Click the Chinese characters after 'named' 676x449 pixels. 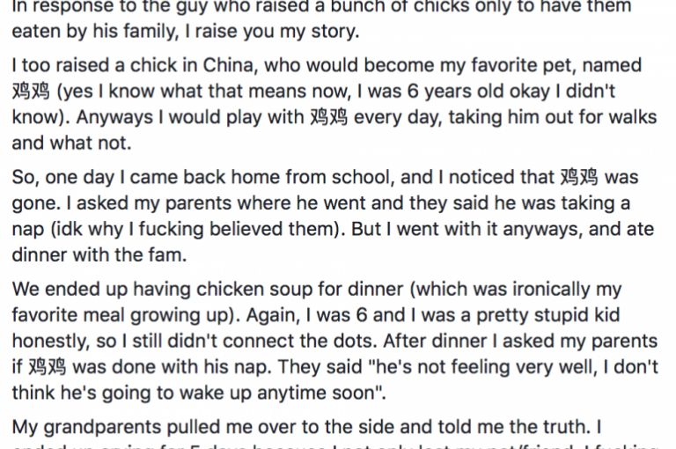(x=31, y=92)
